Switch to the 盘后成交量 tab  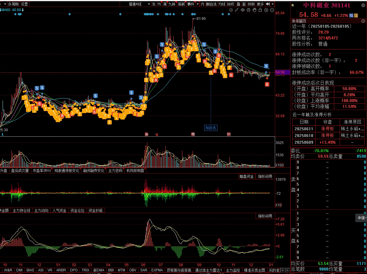[20, 171]
